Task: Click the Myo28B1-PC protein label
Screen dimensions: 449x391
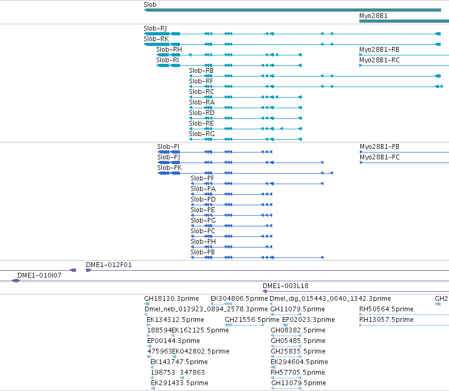Action: [380, 157]
